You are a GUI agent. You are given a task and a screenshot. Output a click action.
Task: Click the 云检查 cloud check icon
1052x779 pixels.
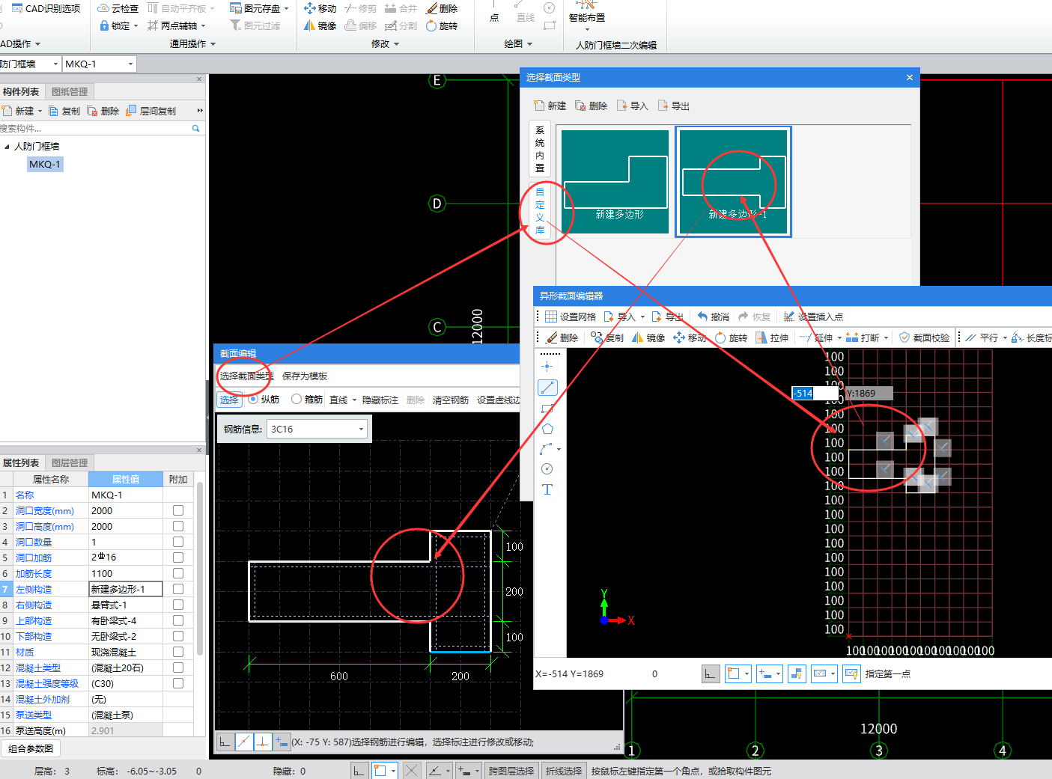pyautogui.click(x=104, y=8)
